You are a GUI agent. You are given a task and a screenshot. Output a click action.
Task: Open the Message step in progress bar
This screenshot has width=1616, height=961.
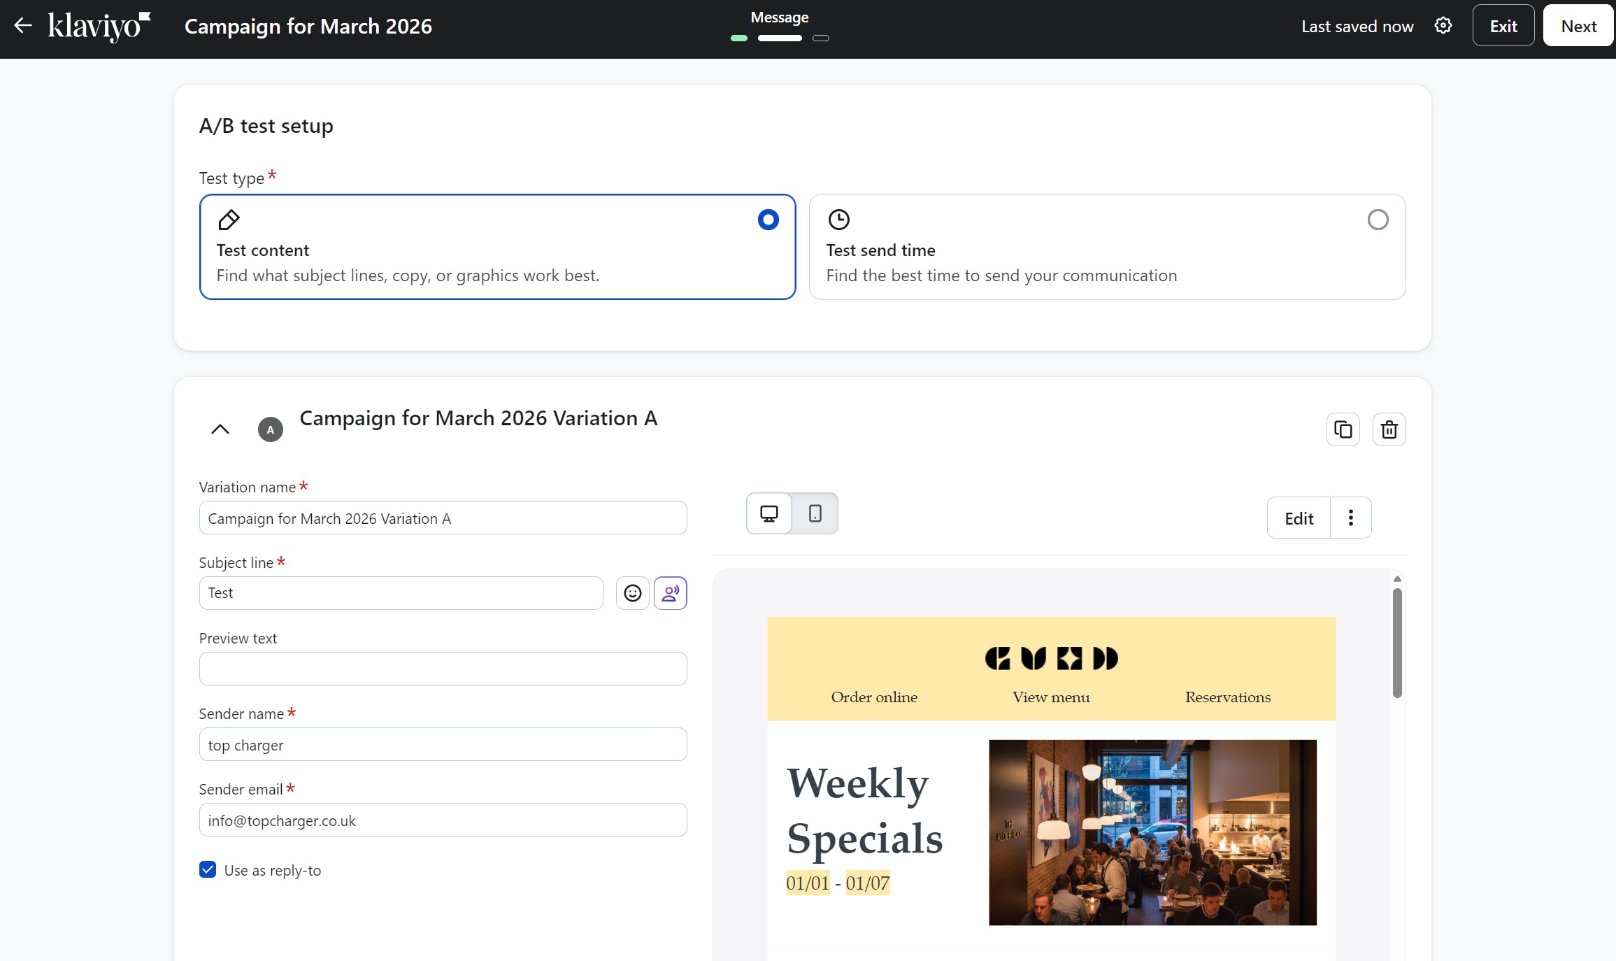pyautogui.click(x=780, y=38)
